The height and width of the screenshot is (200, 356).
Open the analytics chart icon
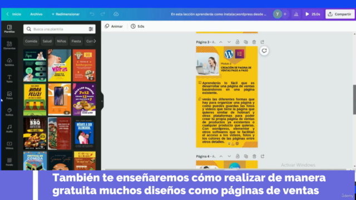296,14
